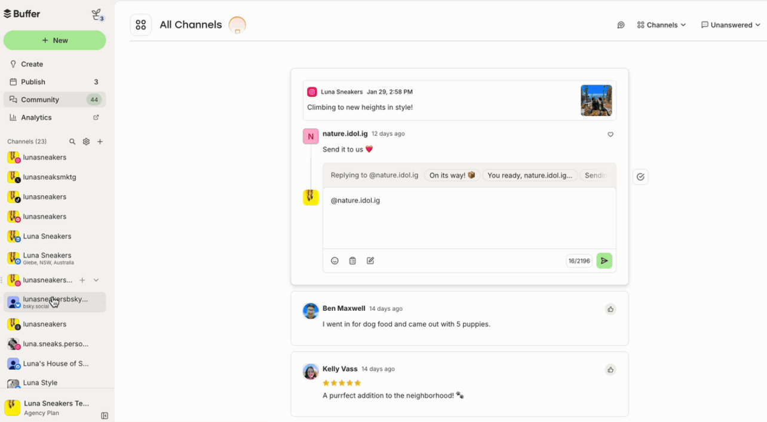Select the lunasneaksmktg channel
The width and height of the screenshot is (767, 422).
(55, 177)
